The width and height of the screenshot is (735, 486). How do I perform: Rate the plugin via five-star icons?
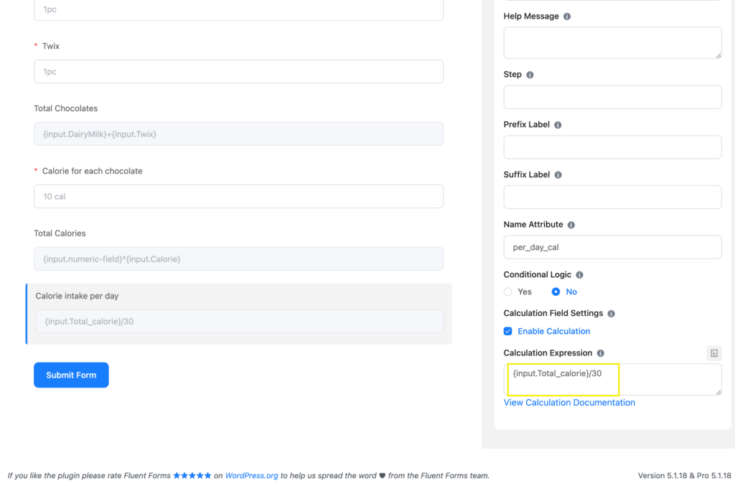coord(192,475)
